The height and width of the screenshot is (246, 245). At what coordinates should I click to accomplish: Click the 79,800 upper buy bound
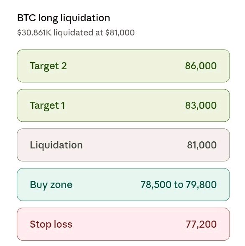[x=201, y=184]
